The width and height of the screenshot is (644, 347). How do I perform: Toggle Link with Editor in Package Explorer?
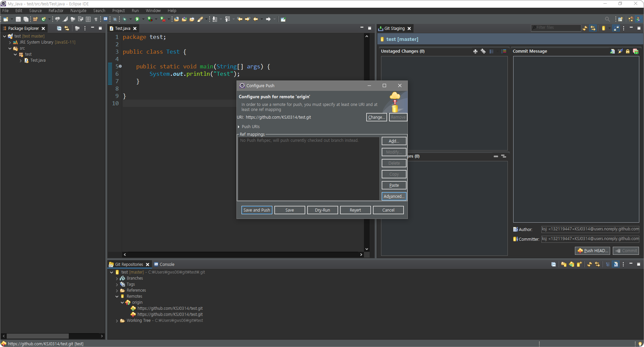pos(67,28)
